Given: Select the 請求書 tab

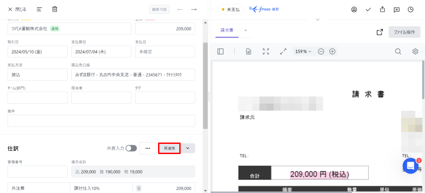Looking at the screenshot, I should 227,31.
